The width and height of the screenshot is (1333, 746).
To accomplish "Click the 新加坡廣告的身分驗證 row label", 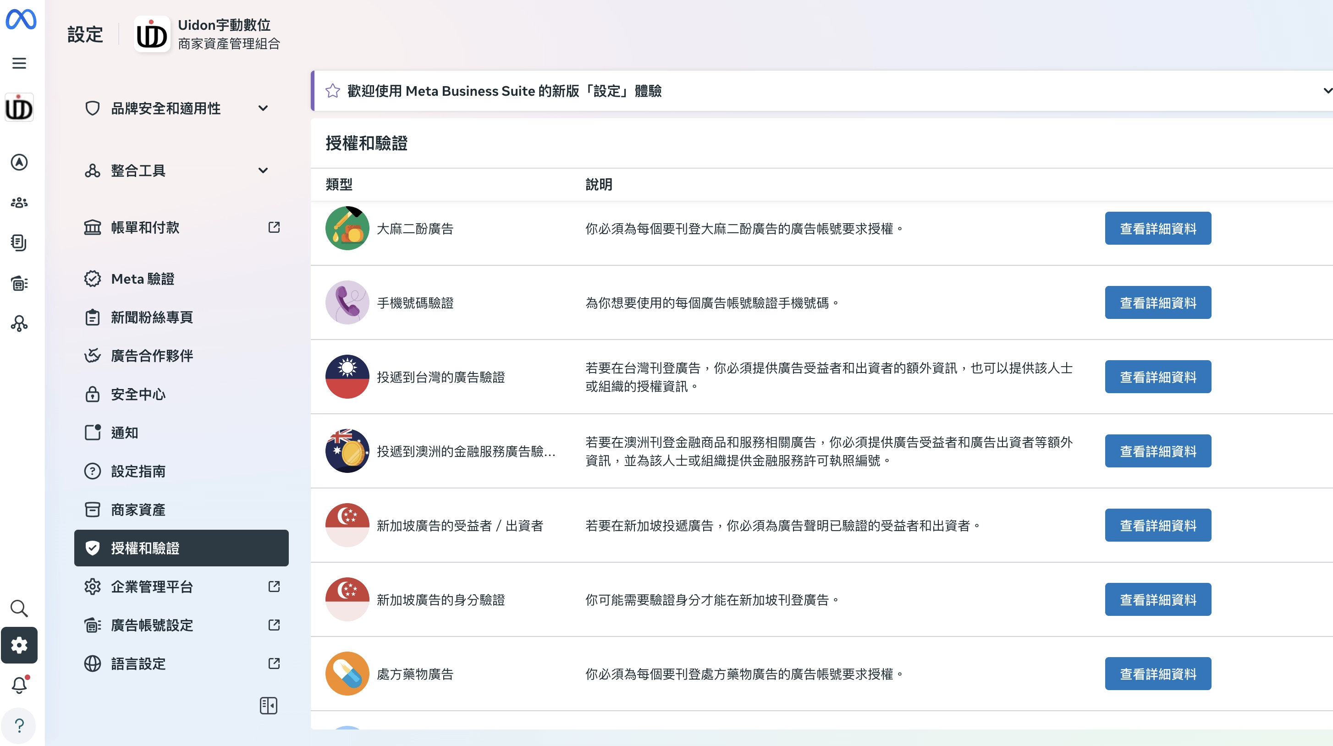I will (441, 600).
